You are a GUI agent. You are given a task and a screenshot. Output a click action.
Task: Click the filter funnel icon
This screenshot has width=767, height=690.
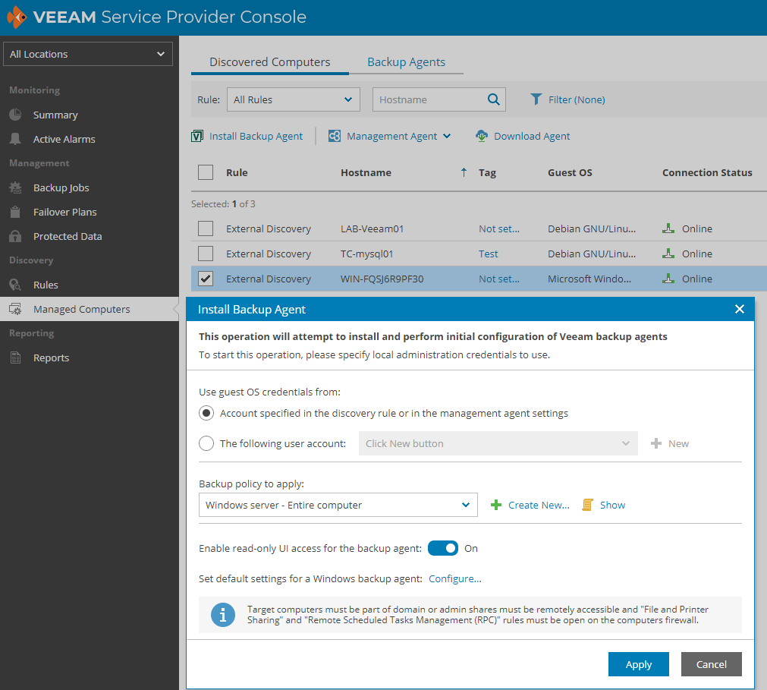point(536,99)
